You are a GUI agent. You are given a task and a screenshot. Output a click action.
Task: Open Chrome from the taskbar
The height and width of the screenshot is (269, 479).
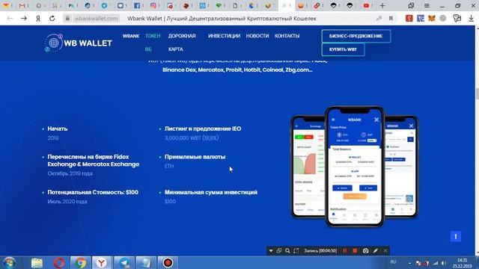[81, 262]
